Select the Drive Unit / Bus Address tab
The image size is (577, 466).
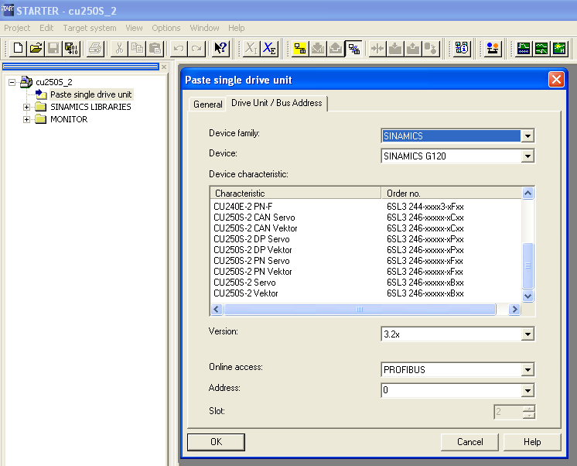(277, 103)
